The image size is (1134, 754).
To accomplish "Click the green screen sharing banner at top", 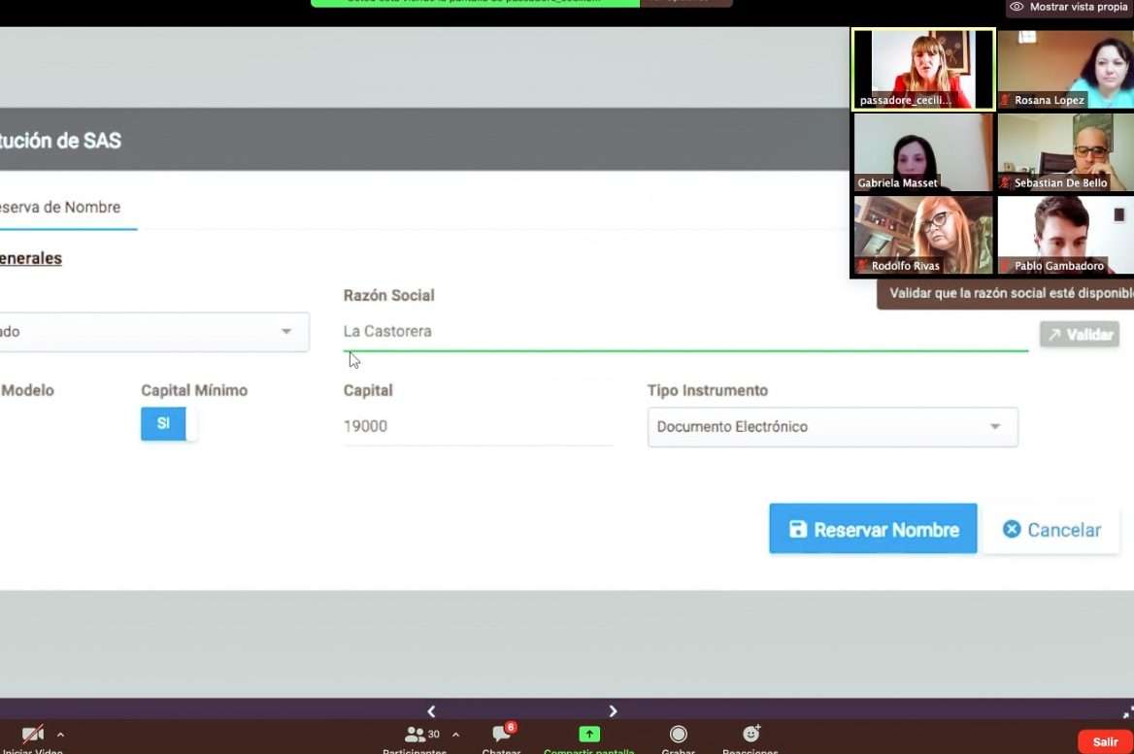I will (x=475, y=3).
